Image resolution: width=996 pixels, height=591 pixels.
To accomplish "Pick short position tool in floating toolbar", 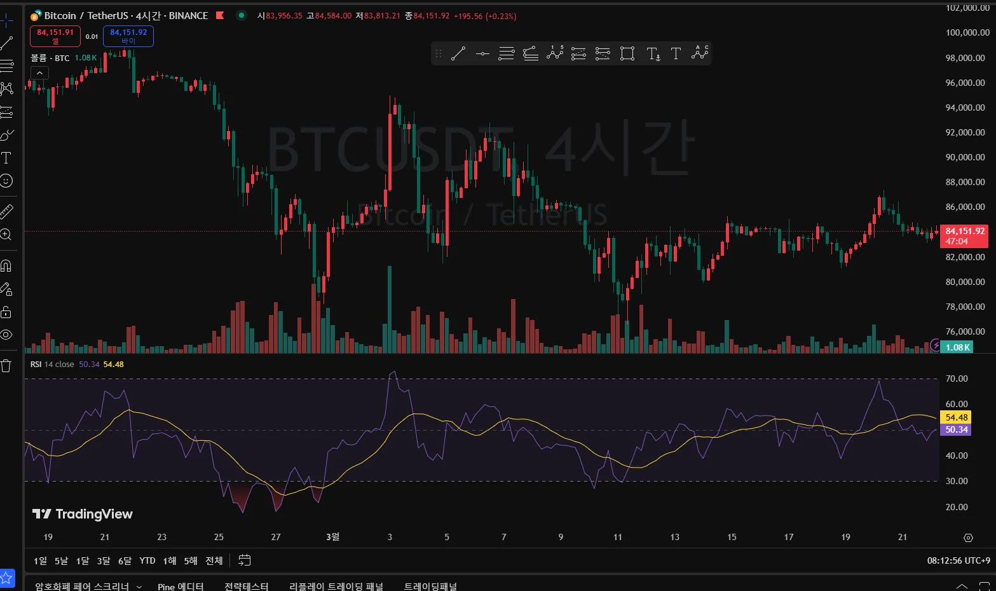I will (x=603, y=53).
